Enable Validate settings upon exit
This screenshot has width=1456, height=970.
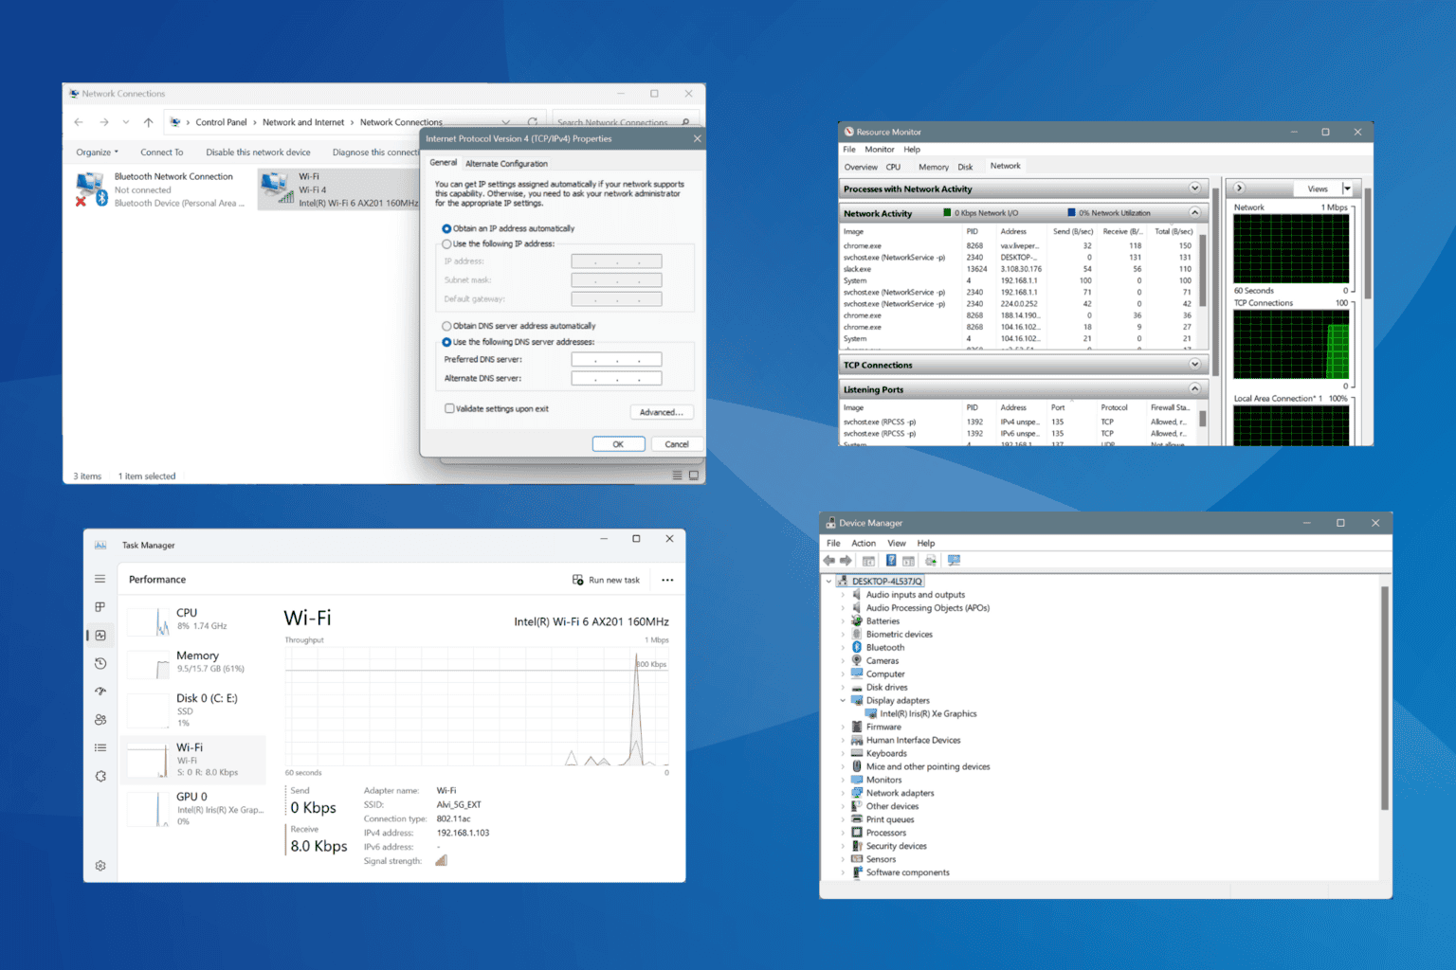pyautogui.click(x=449, y=408)
